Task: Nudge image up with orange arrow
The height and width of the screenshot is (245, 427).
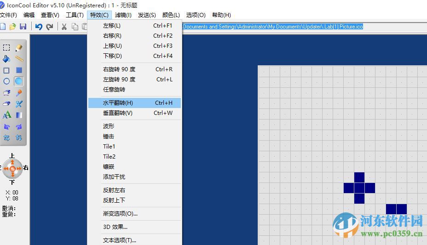Action: (12, 162)
